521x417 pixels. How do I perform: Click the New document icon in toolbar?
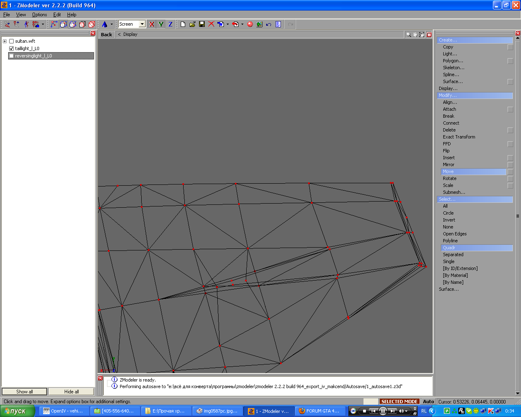click(183, 24)
